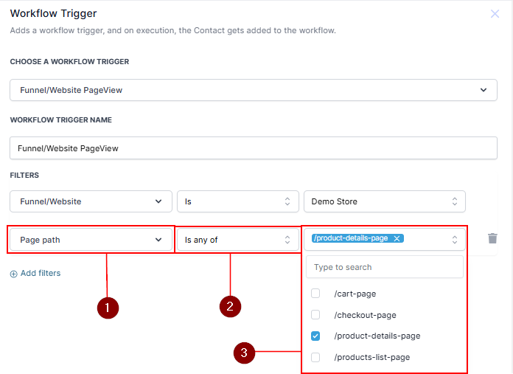Screen dimensions: 513x374
Task: Open the Choose a Workflow Trigger dropdown
Action: [x=254, y=90]
